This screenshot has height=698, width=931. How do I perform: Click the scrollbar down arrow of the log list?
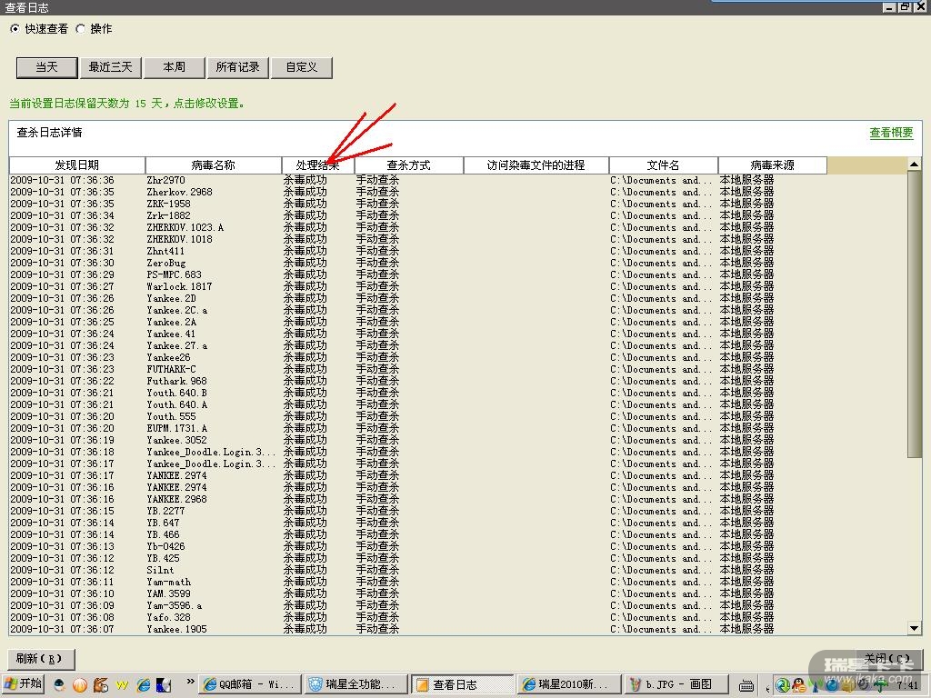pos(915,628)
